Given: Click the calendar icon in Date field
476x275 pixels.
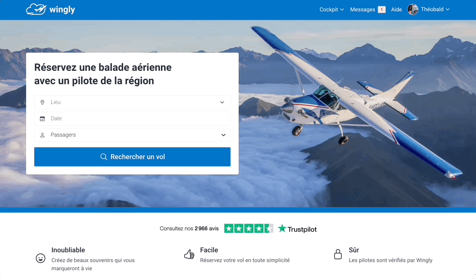Looking at the screenshot, I should [x=43, y=118].
